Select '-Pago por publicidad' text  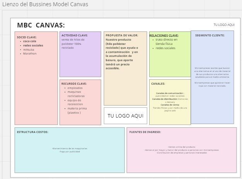70,152
